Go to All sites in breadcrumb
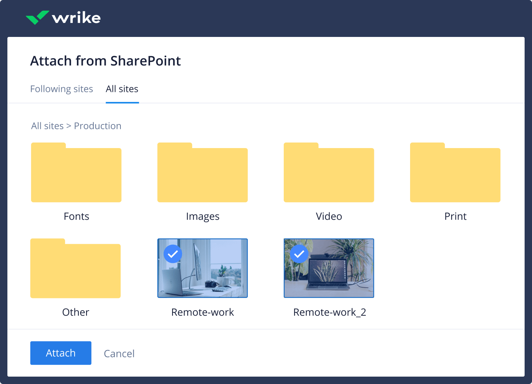Image resolution: width=532 pixels, height=384 pixels. (47, 126)
